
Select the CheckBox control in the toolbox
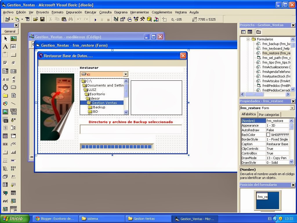coord(5,62)
